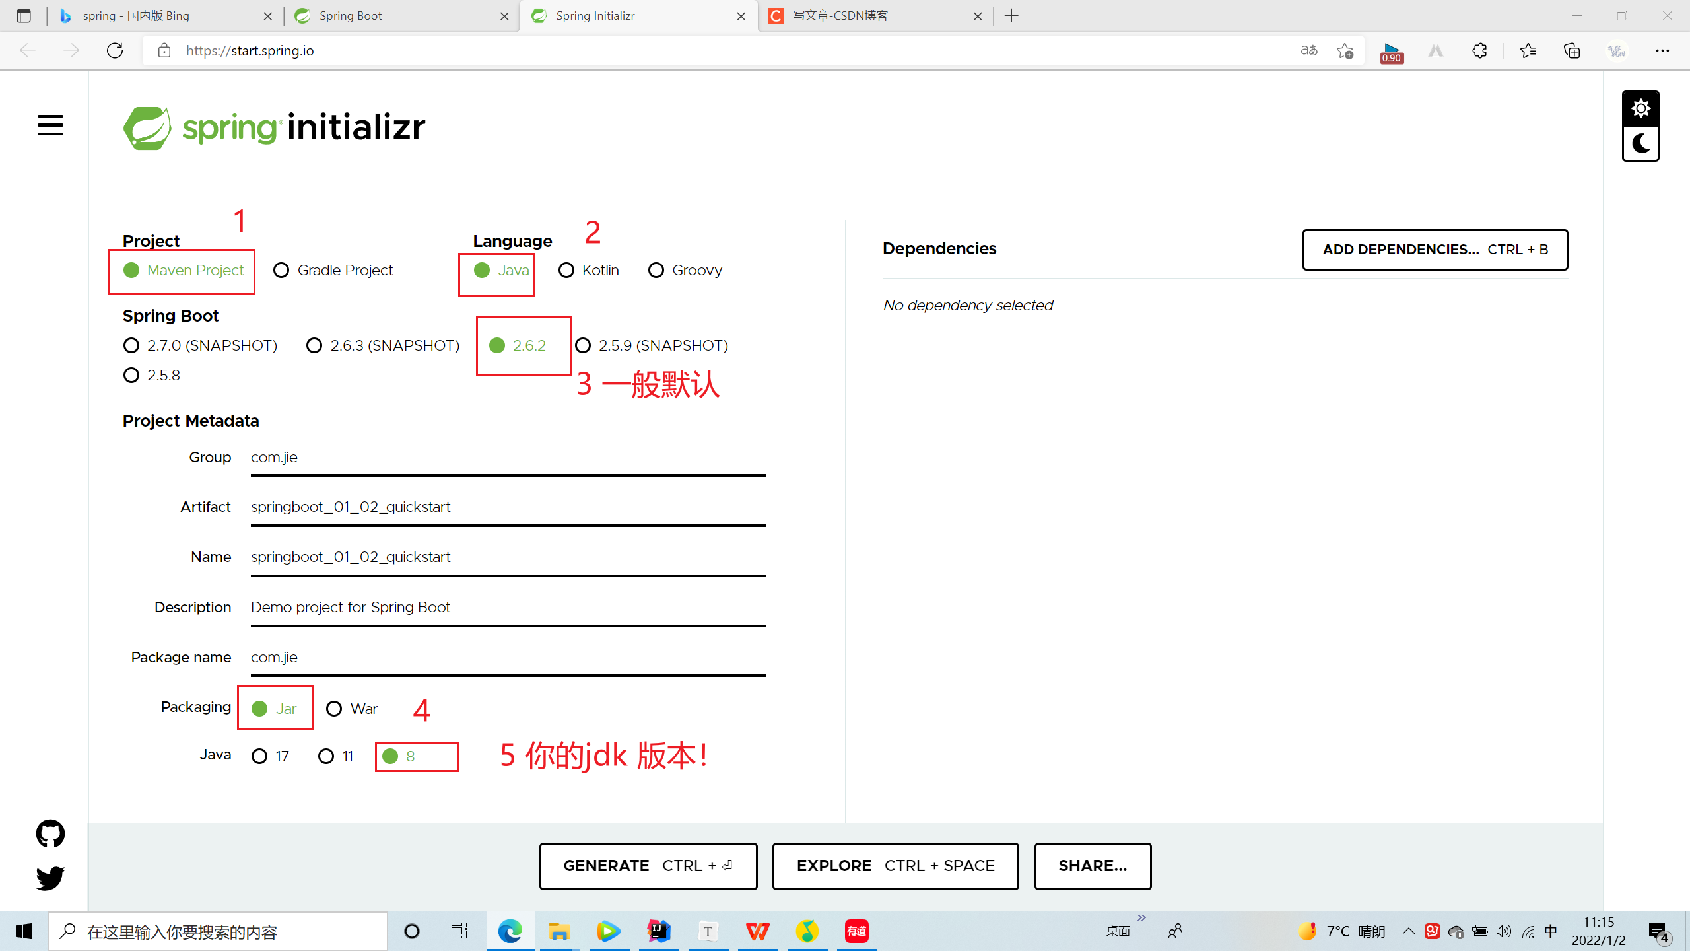Image resolution: width=1690 pixels, height=951 pixels.
Task: Click the SHARE... button
Action: point(1093,866)
